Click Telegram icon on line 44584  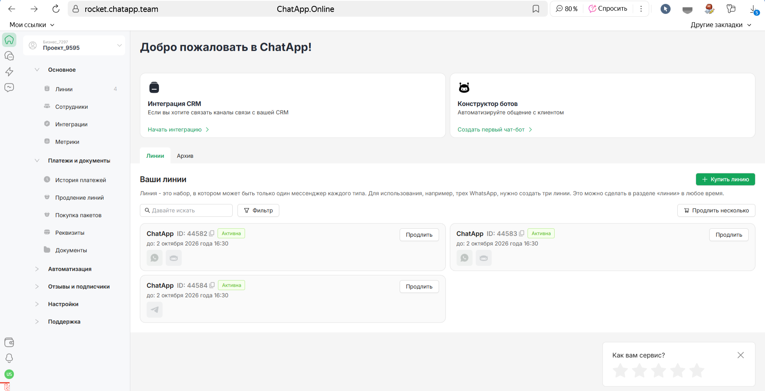point(155,310)
